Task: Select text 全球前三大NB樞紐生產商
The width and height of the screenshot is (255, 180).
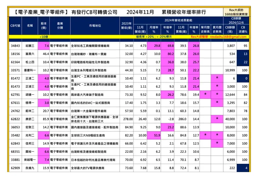Action: (88, 135)
